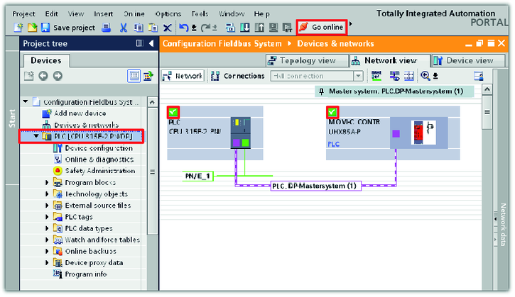Click Save project in the toolbar
The image size is (515, 297).
click(67, 28)
